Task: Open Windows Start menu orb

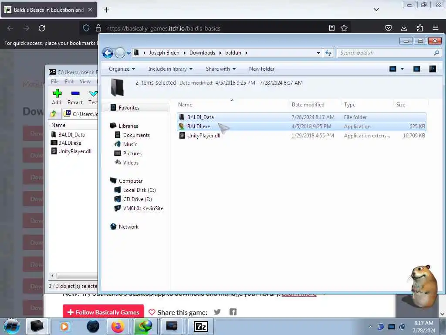Action: pyautogui.click(x=12, y=326)
